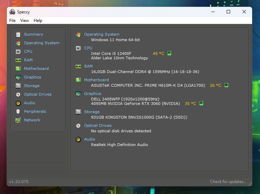260x194 pixels.
Task: Open the Graphics section heading
Action: (x=93, y=94)
